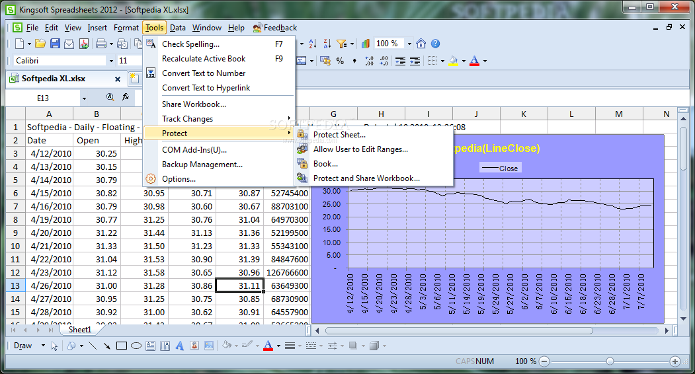Select the Arrow drawing tool
Viewport: 695px width, 374px height.
click(x=107, y=346)
